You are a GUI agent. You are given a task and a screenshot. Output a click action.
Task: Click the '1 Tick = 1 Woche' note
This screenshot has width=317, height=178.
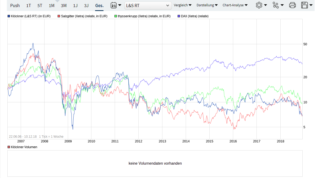click(x=51, y=137)
